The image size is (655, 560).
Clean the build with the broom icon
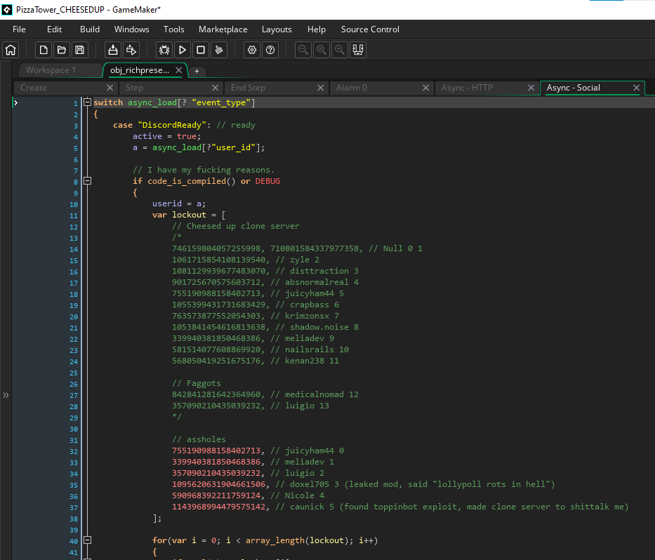coord(219,50)
